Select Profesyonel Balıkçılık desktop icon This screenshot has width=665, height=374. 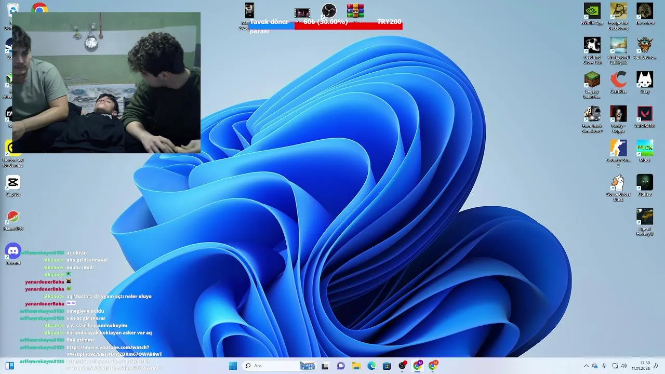[618, 51]
